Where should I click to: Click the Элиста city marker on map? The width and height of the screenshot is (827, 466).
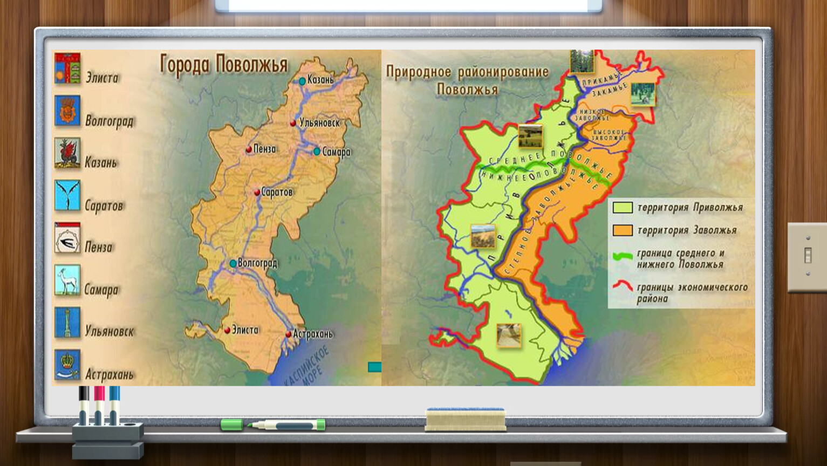[227, 330]
